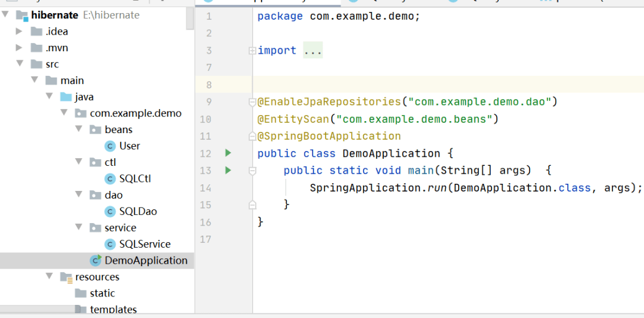Click the User class icon in beans
Viewport: 644px width, 318px height.
(x=110, y=146)
